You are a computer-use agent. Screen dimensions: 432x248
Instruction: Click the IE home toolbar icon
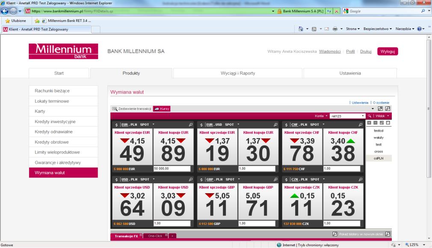click(301, 29)
